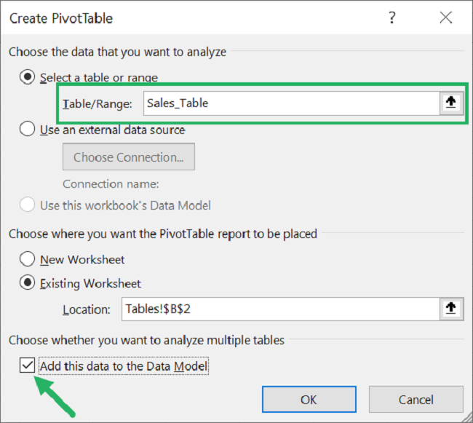
Task: Uncheck 'Add this data to the Data Model'
Action: 28,365
